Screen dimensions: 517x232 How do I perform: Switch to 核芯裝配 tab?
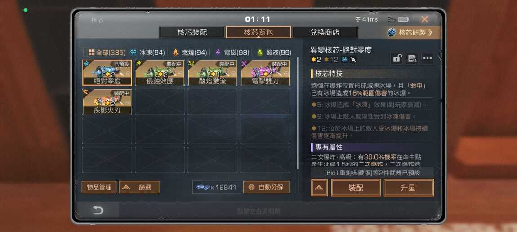(192, 32)
